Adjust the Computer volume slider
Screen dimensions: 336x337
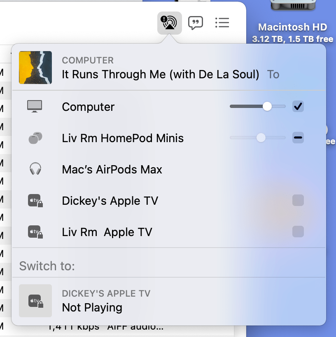266,106
